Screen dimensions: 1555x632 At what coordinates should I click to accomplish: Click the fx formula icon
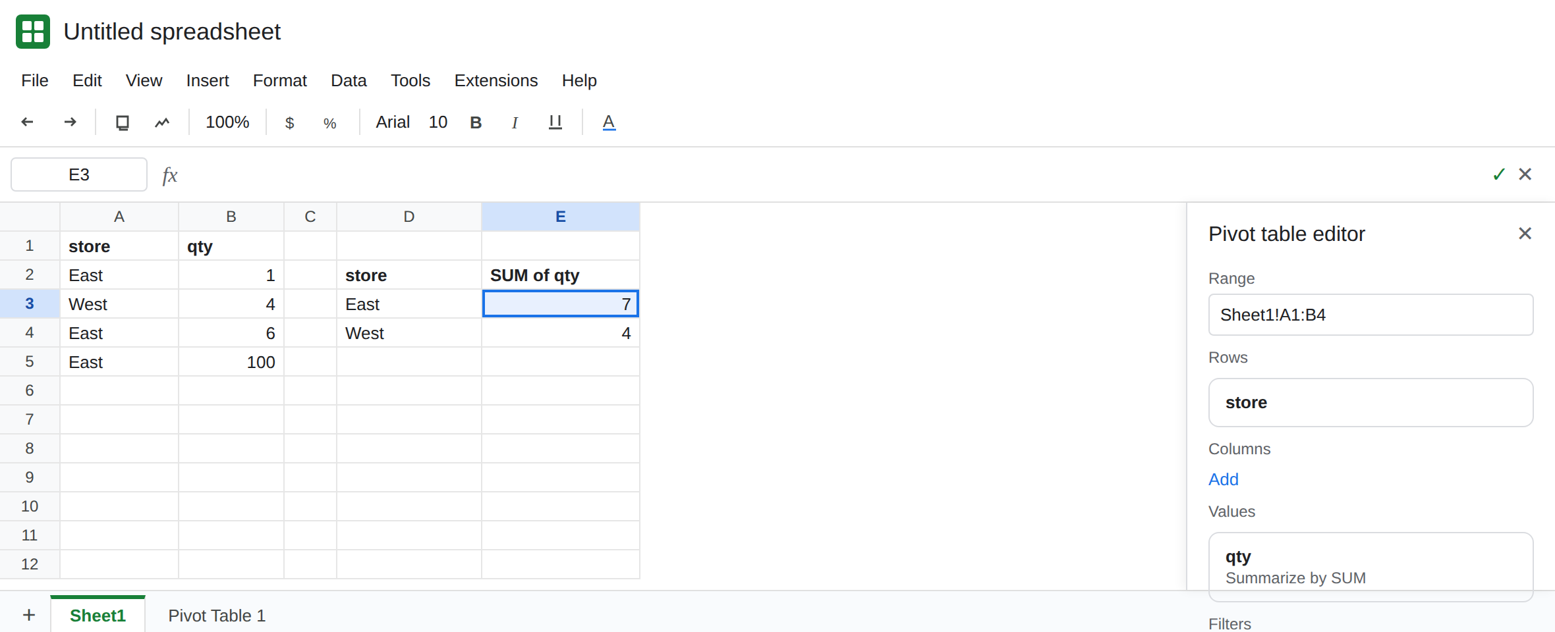170,174
